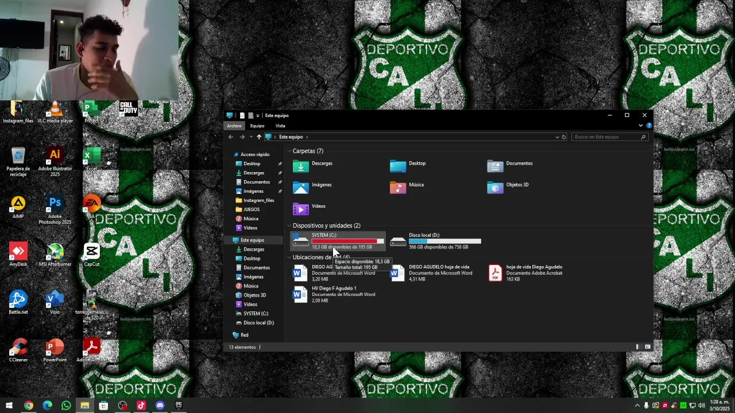735x413 pixels.
Task: Open PowerPoint desktop shortcut
Action: (55, 350)
